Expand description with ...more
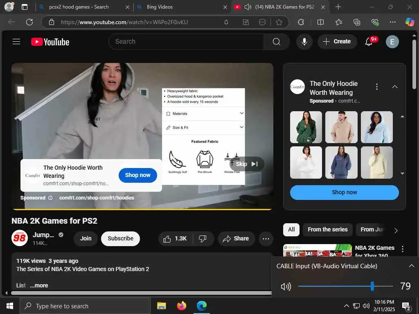 tap(39, 285)
